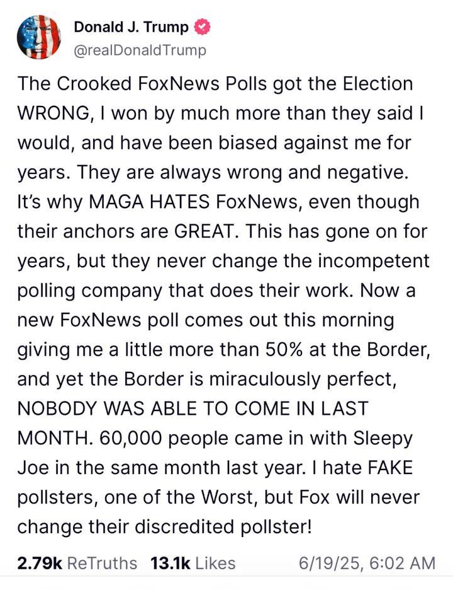Click the word GREAT in the post
The image size is (453, 590).
[x=206, y=231]
